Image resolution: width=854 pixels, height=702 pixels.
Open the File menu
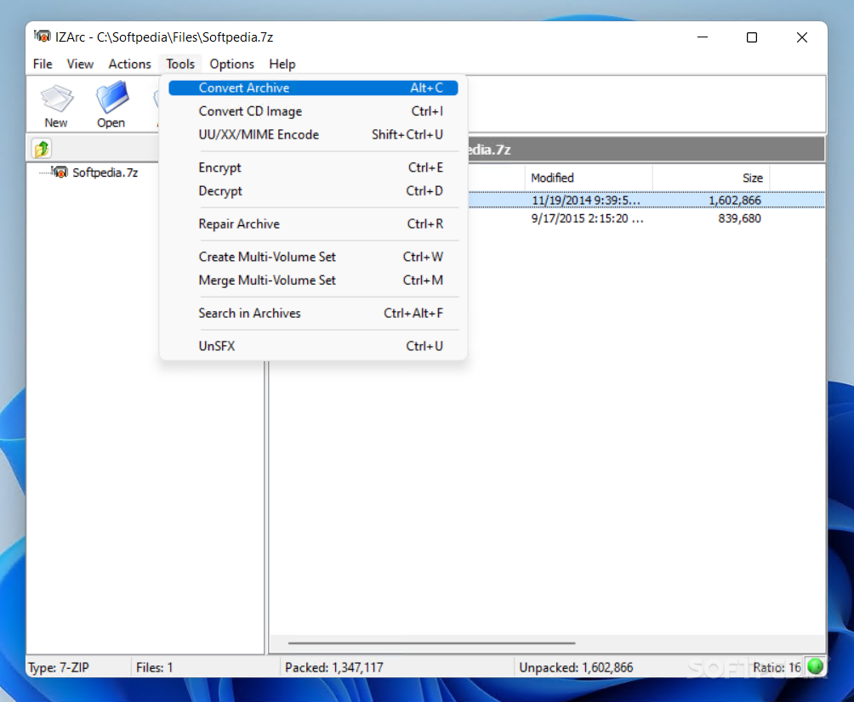(43, 65)
